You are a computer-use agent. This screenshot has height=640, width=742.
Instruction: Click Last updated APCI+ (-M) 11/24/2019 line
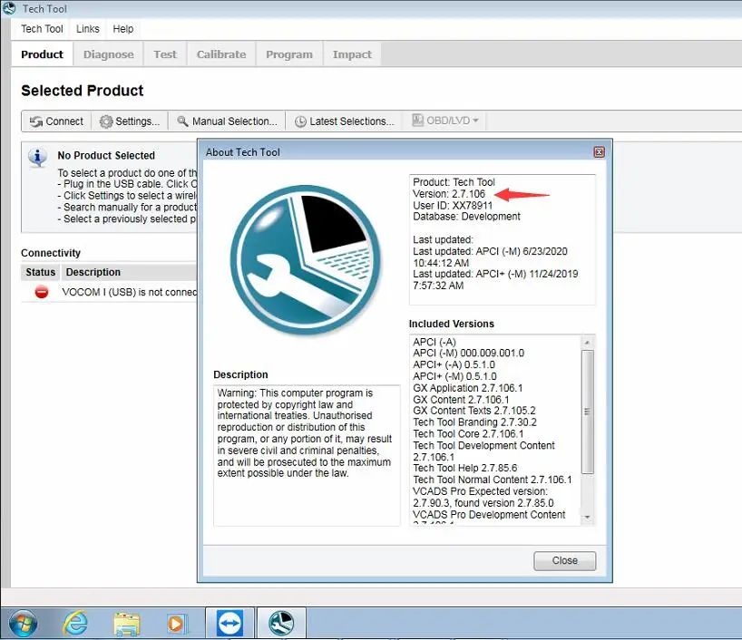pyautogui.click(x=495, y=279)
